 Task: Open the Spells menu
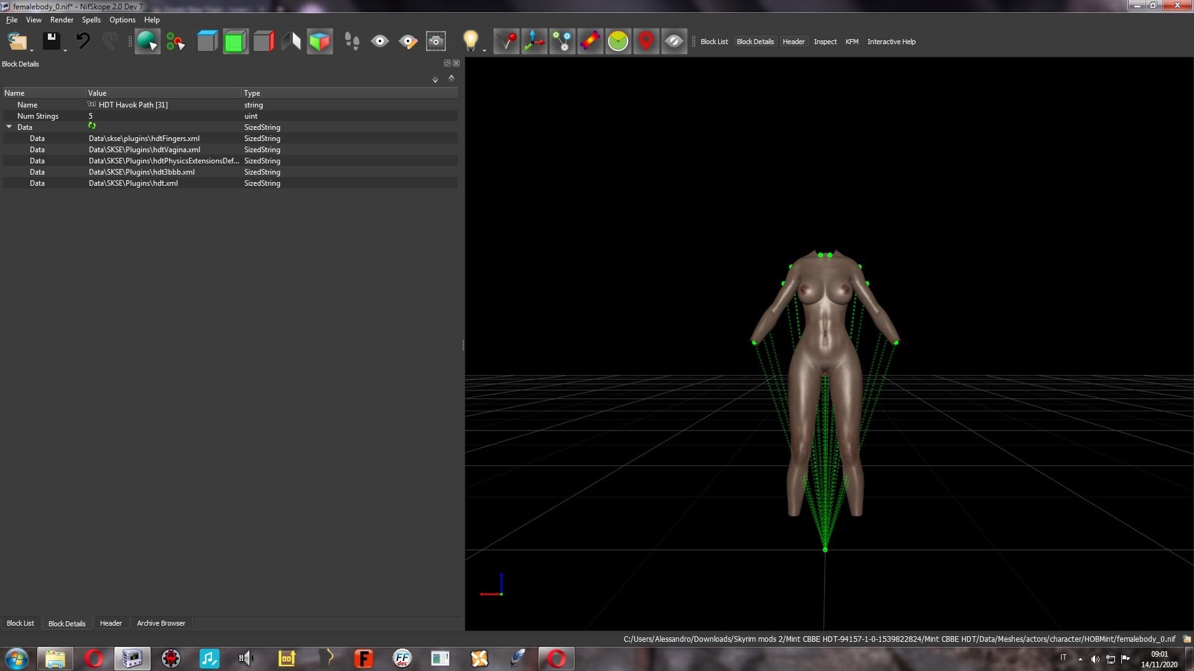coord(91,20)
